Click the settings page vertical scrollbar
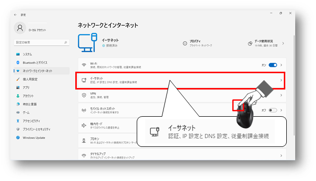This screenshot has height=181, width=316. pyautogui.click(x=294, y=86)
